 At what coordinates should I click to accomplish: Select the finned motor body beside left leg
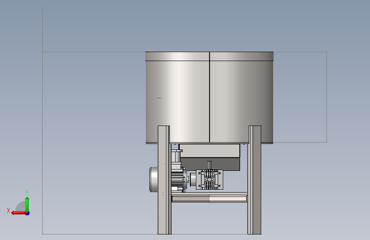tap(178, 179)
